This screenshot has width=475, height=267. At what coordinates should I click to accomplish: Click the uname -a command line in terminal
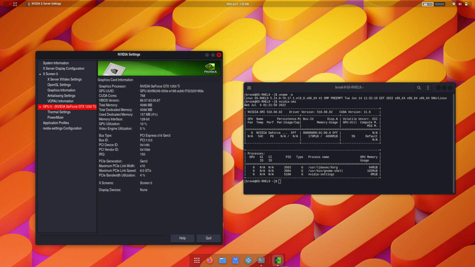coord(268,95)
